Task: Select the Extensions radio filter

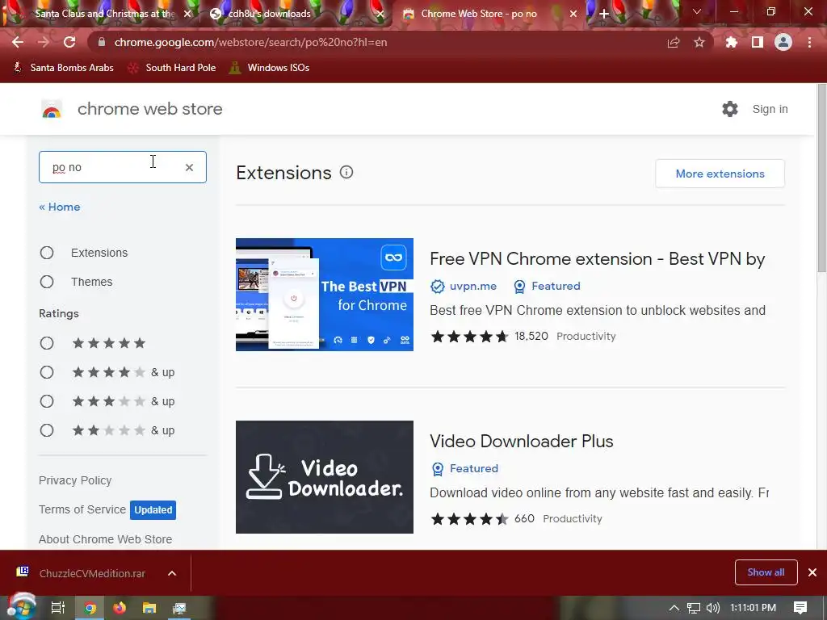Action: click(x=47, y=253)
